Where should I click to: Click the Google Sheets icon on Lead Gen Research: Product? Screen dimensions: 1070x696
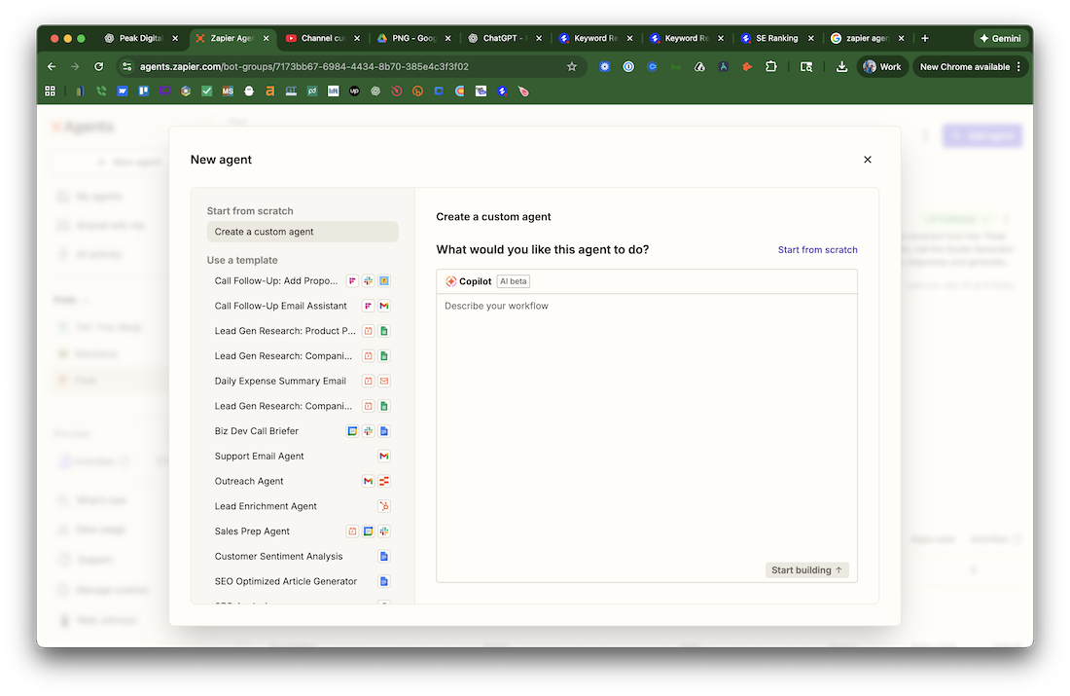[384, 330]
